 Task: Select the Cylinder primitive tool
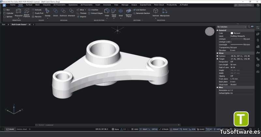point(8,13)
